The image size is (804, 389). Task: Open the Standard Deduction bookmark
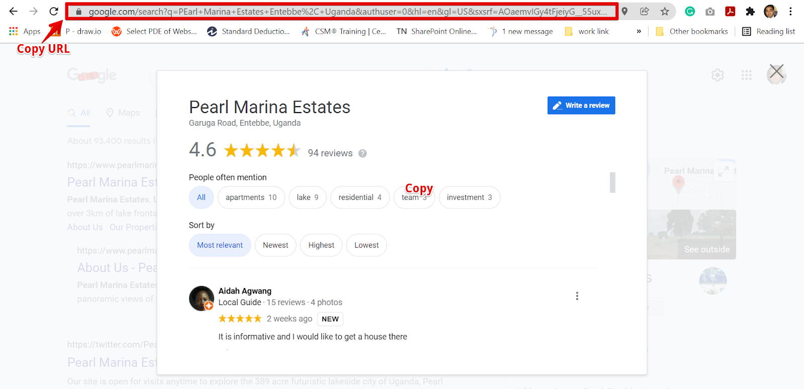[x=249, y=31]
